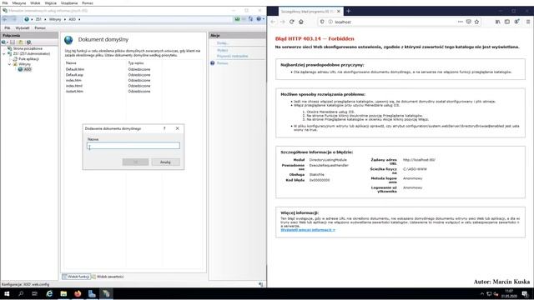Click the taskbar clock
This screenshot has height=300, width=534.
pos(509,294)
